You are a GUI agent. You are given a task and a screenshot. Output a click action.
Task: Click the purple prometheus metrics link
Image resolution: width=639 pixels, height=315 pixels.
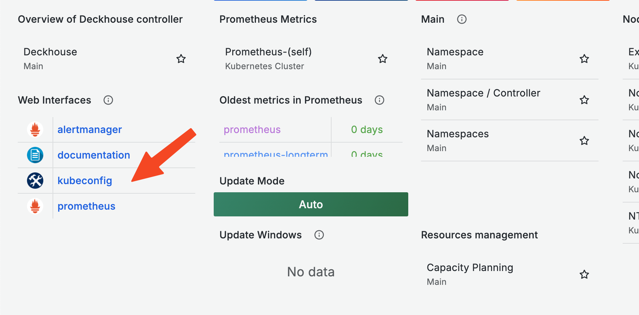coord(252,129)
